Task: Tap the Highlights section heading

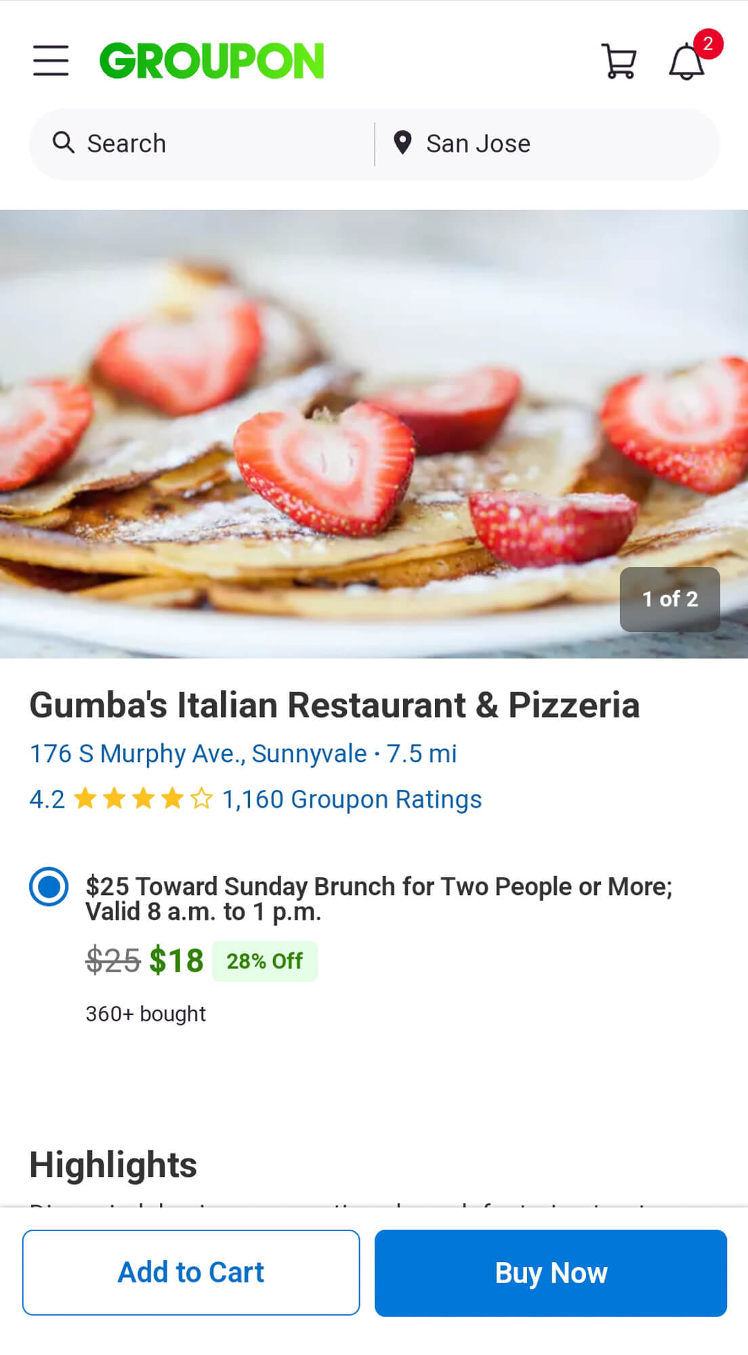Action: pos(113,1165)
